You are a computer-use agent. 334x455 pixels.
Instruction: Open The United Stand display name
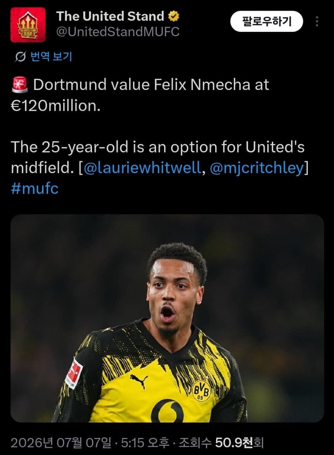pos(110,16)
